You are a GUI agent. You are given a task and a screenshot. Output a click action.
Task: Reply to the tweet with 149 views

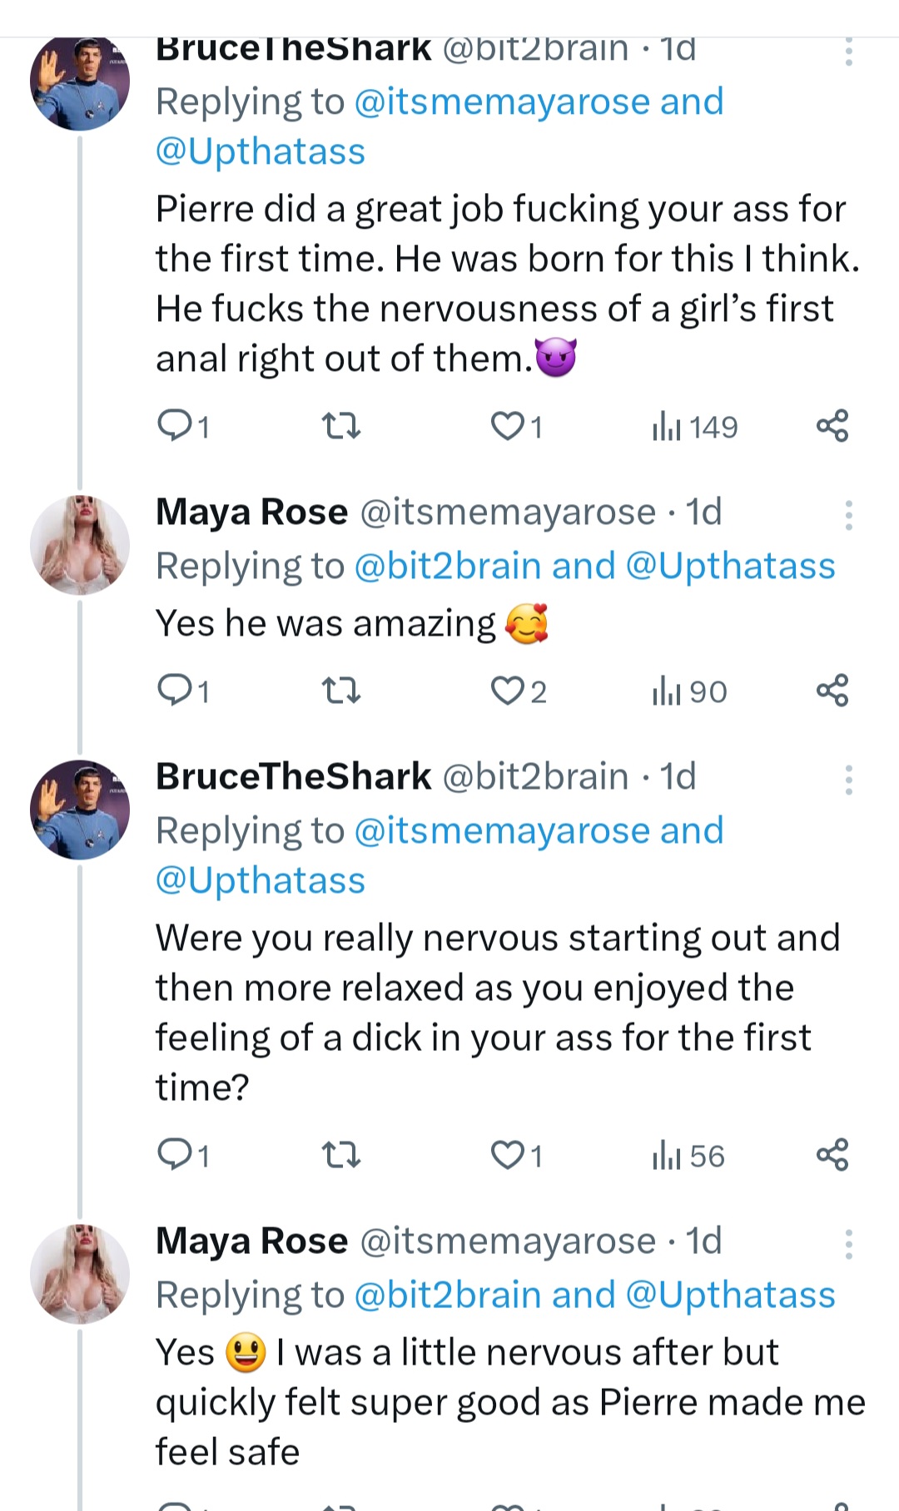(175, 426)
